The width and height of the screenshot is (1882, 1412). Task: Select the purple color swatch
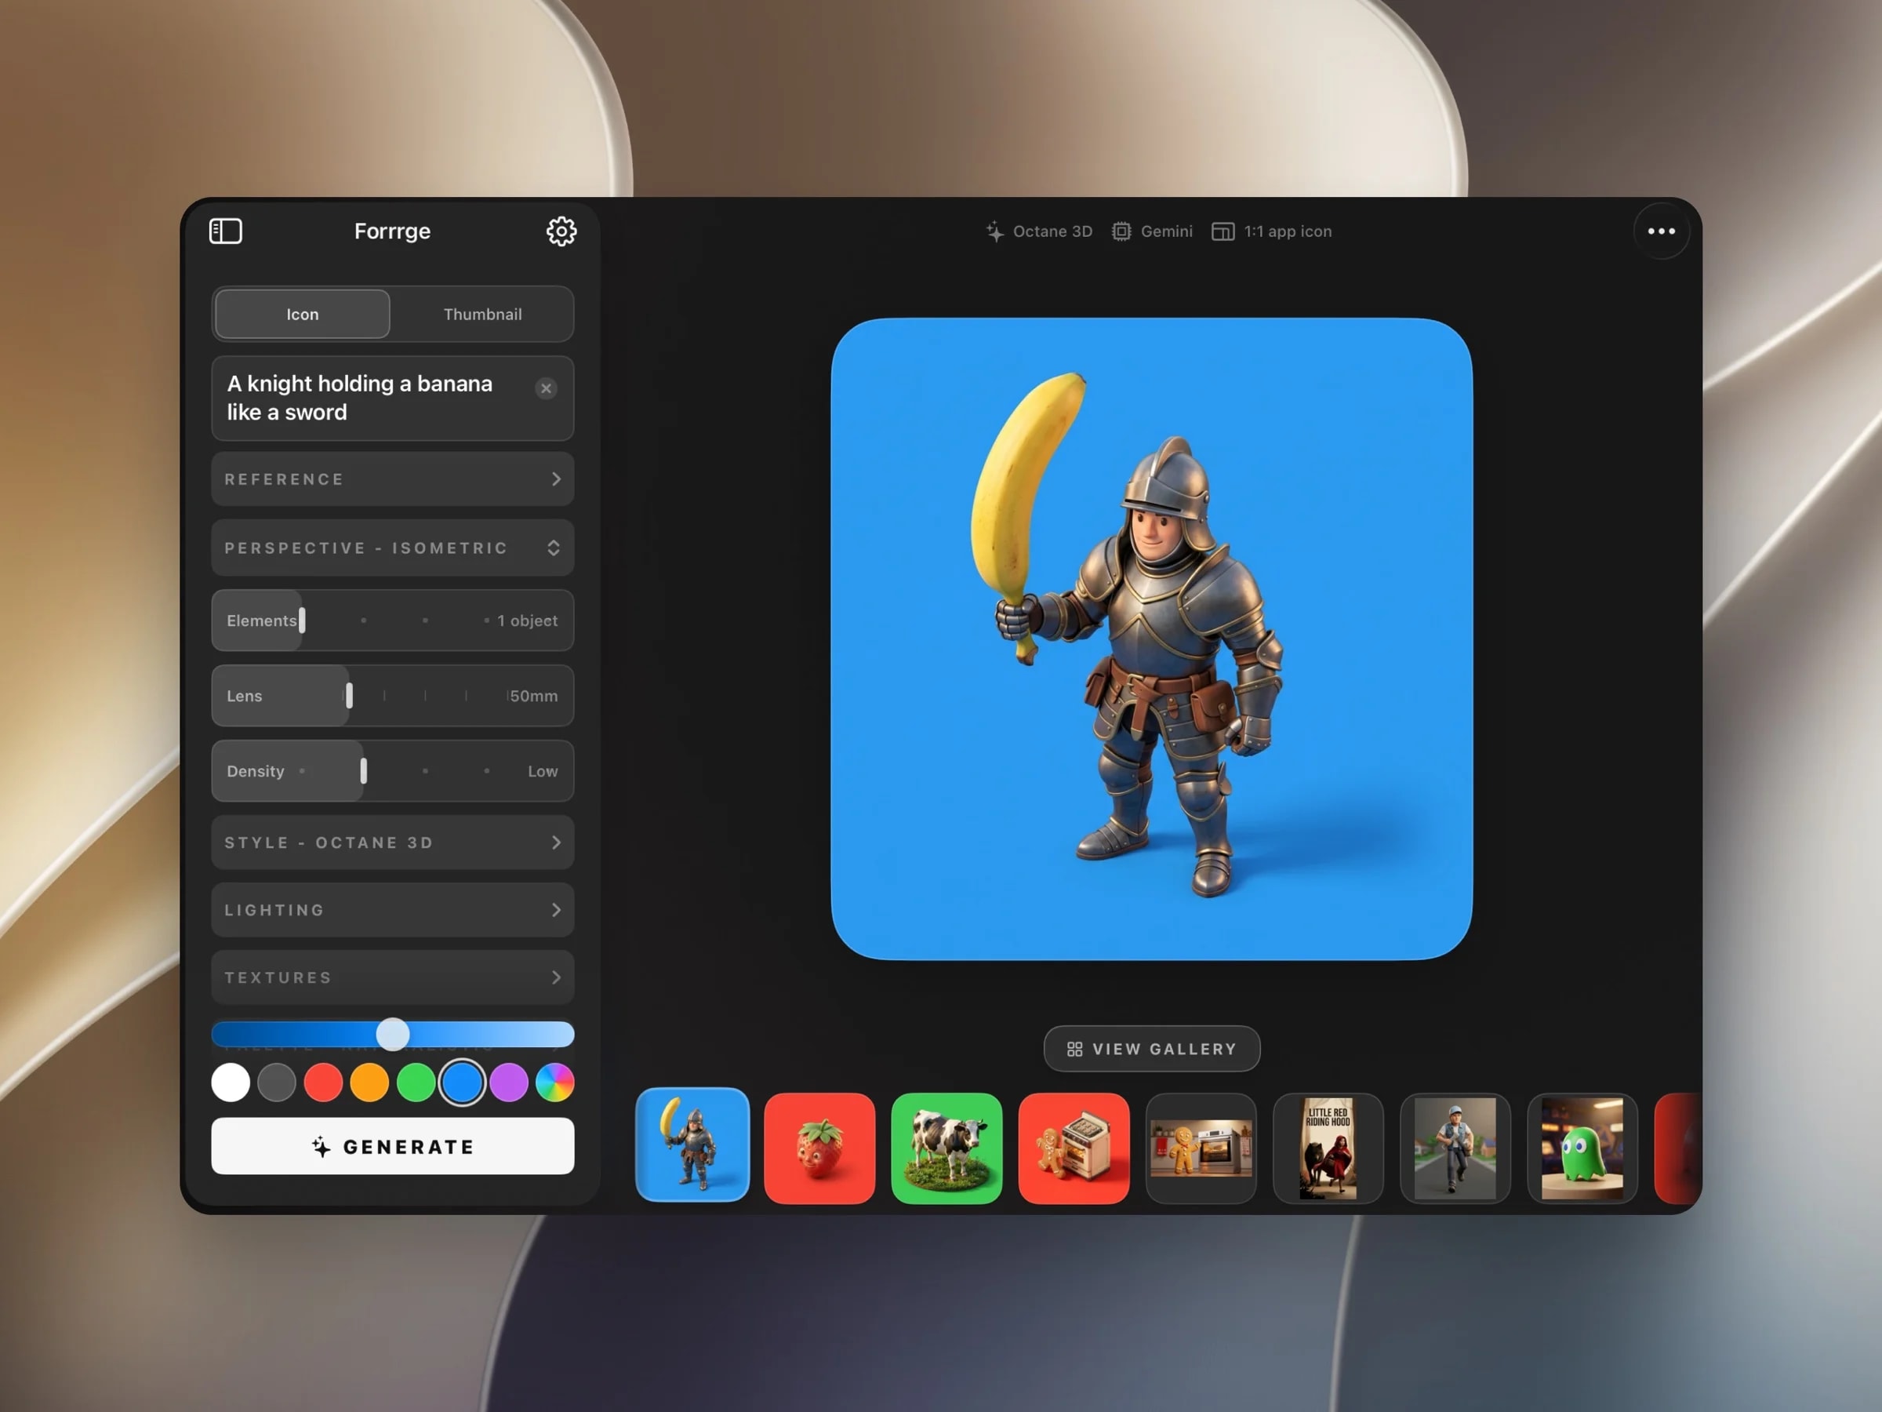509,1083
